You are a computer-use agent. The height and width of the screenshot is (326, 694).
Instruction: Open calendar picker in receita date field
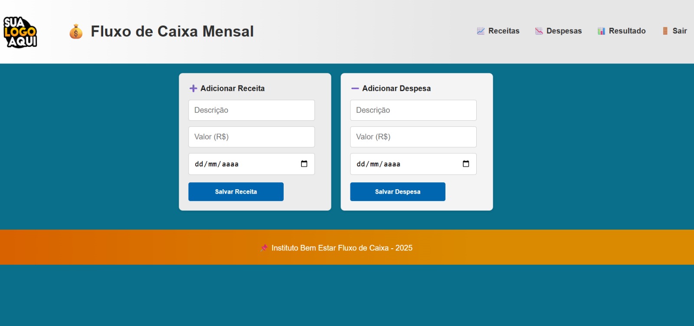click(x=304, y=164)
